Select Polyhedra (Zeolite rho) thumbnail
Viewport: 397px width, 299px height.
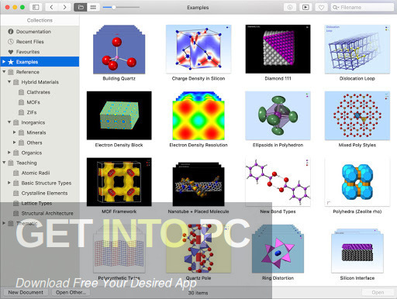357,182
